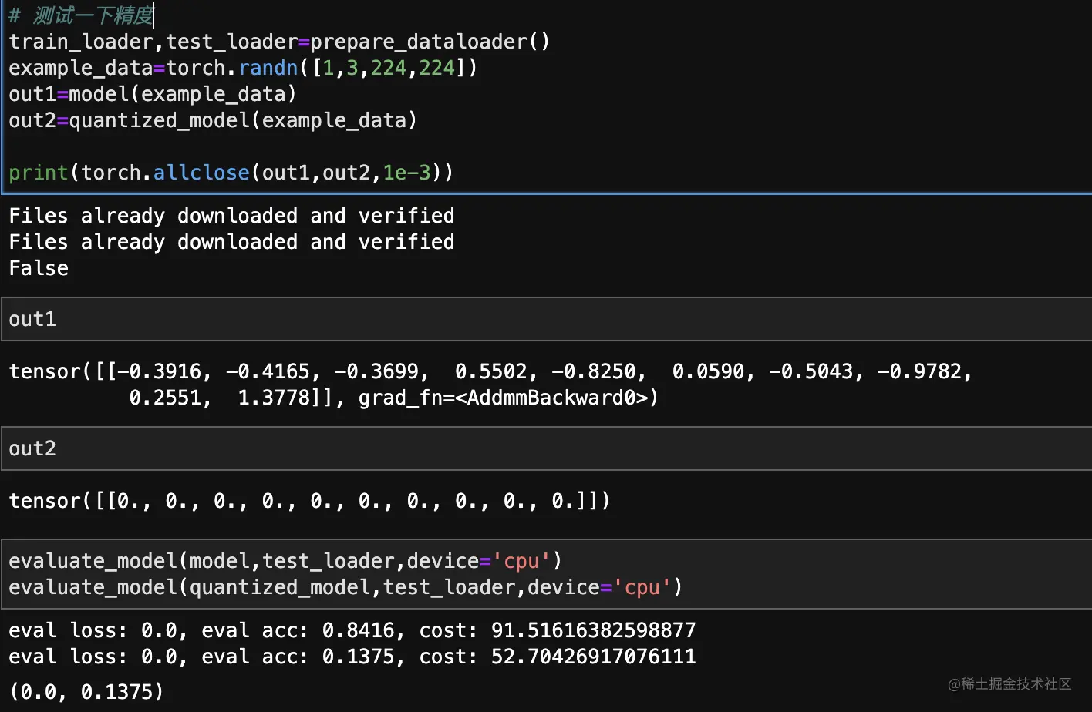Click the eval acc: 0.8416 output line
This screenshot has height=712, width=1092.
pyautogui.click(x=352, y=630)
